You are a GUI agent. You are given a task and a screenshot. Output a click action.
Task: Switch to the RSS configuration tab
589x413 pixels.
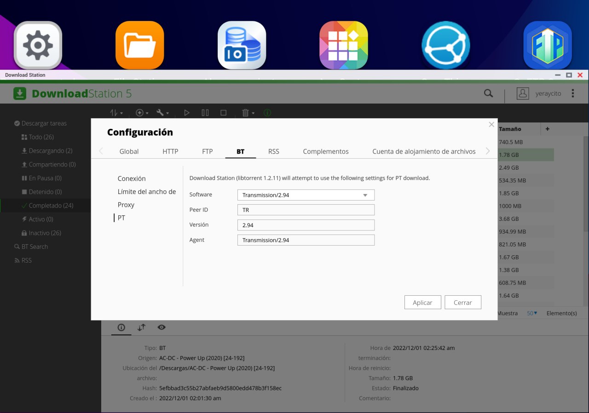pos(274,151)
